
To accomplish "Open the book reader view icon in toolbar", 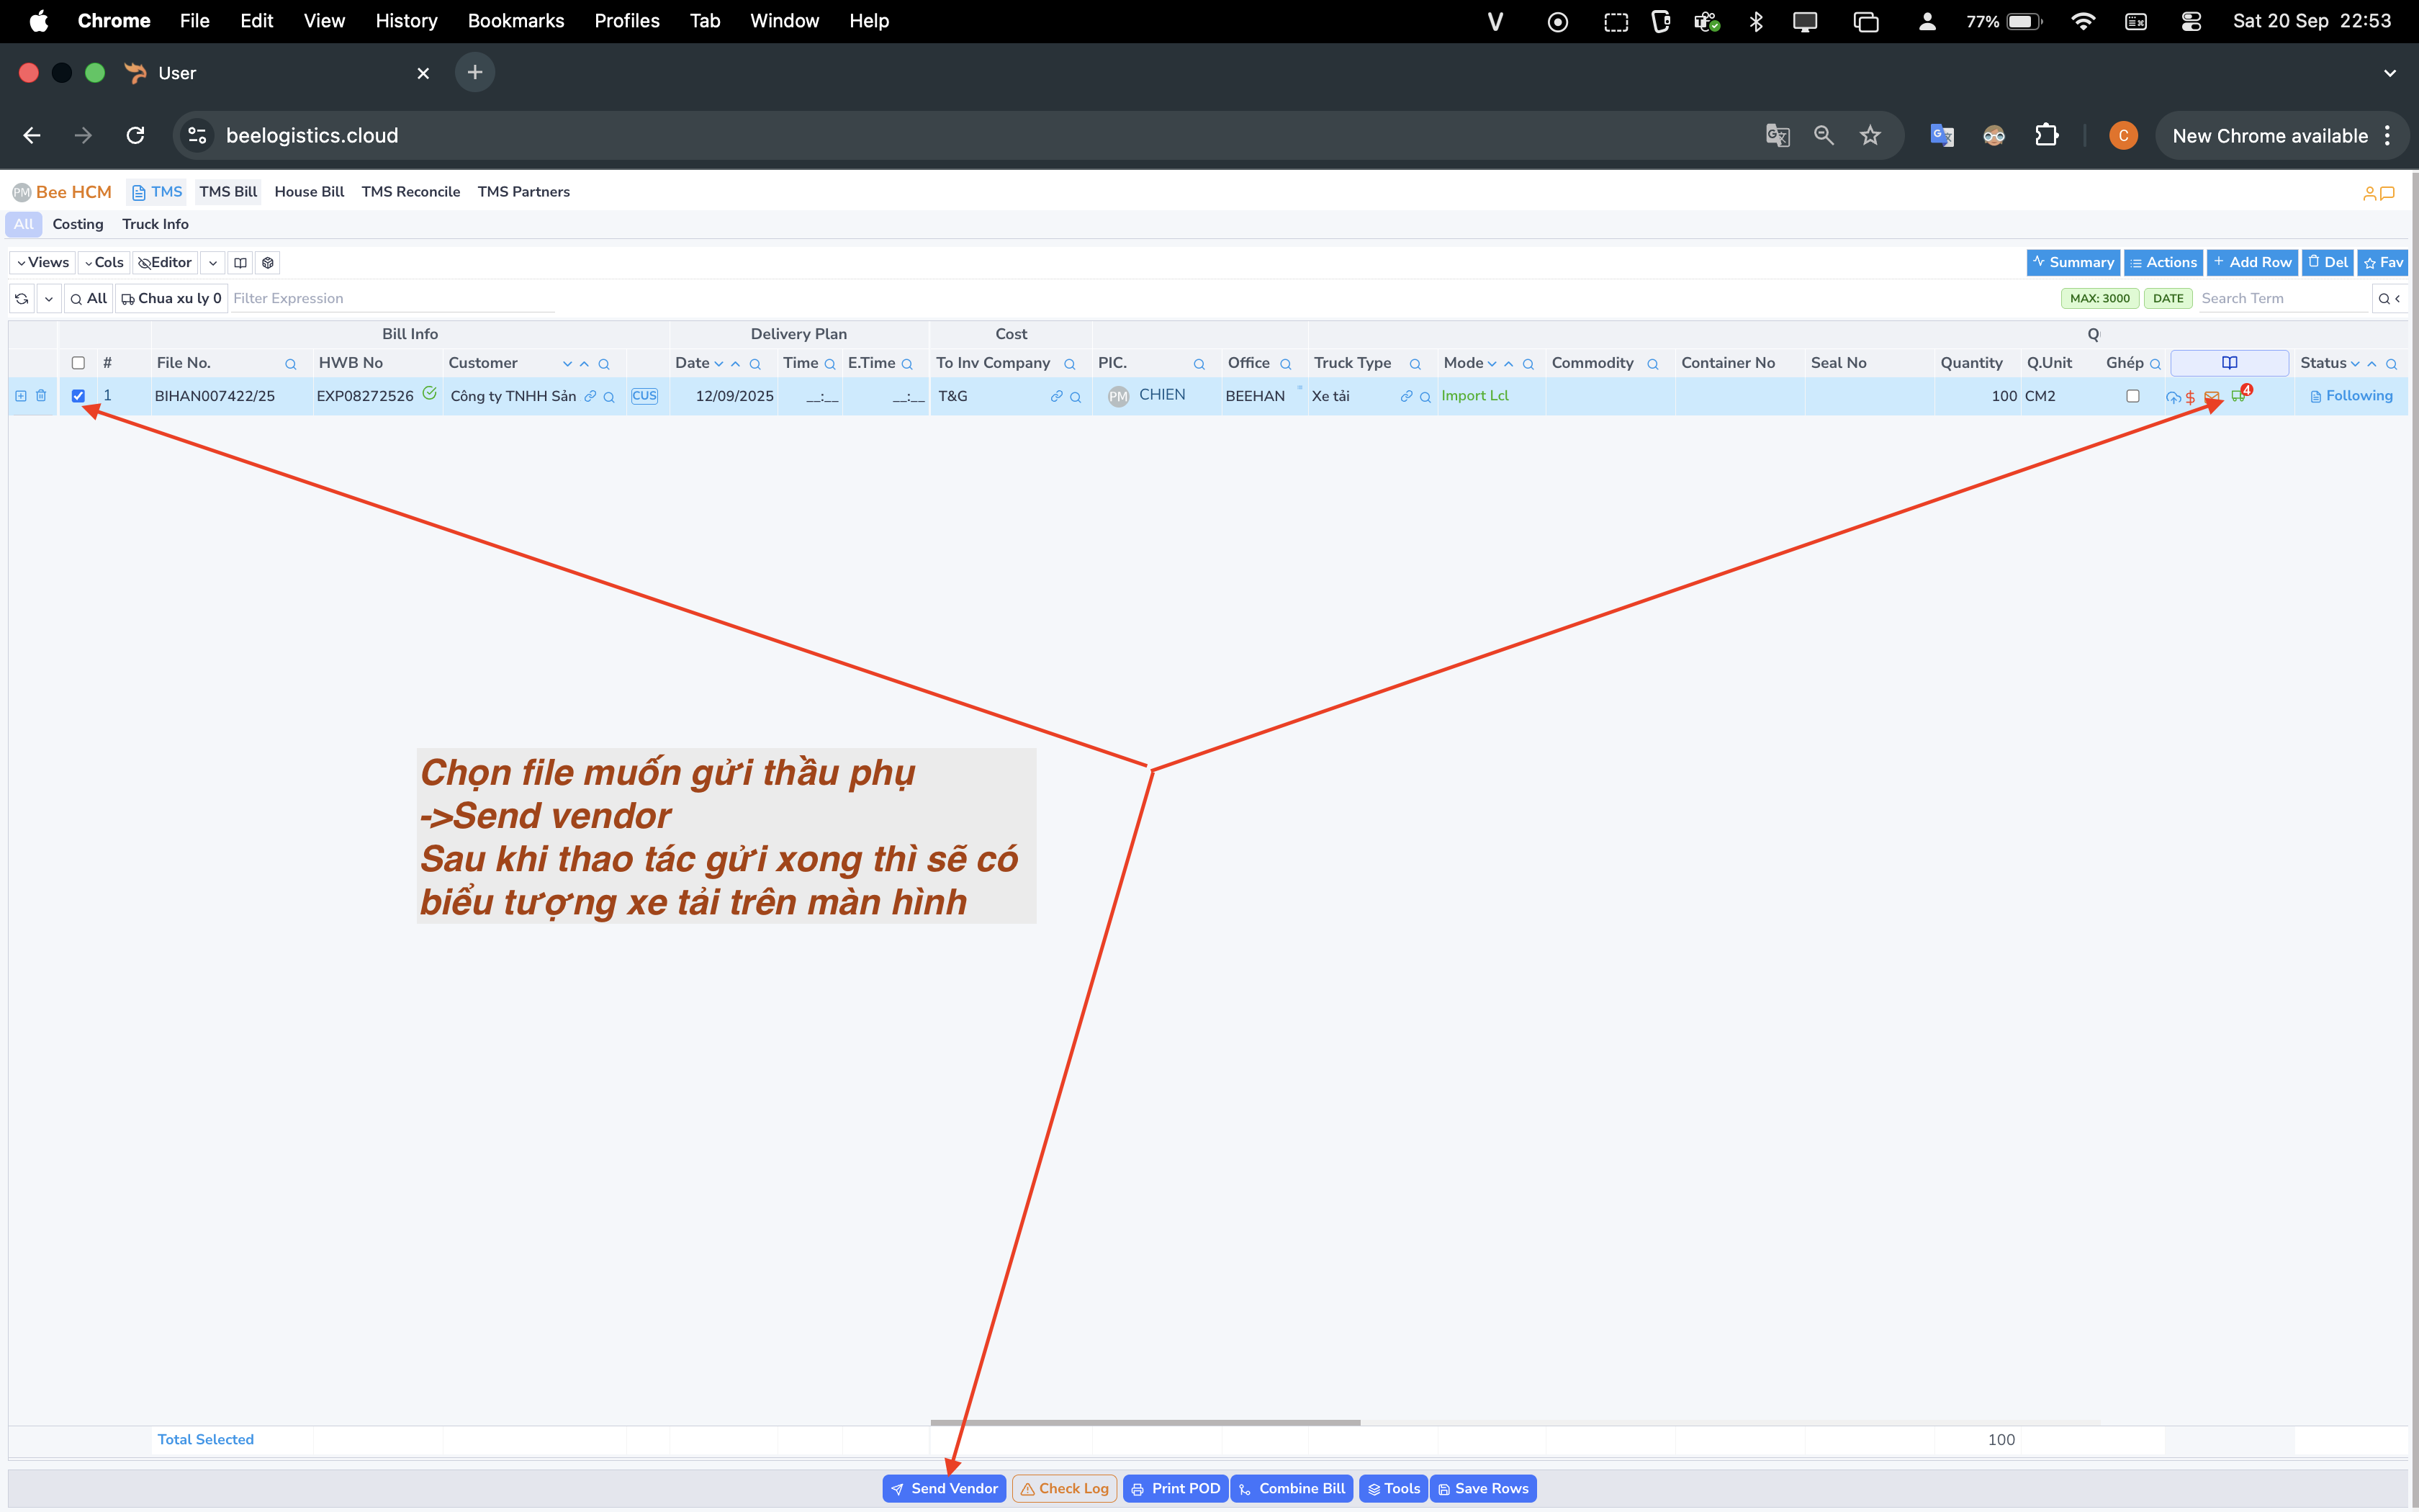I will click(240, 262).
